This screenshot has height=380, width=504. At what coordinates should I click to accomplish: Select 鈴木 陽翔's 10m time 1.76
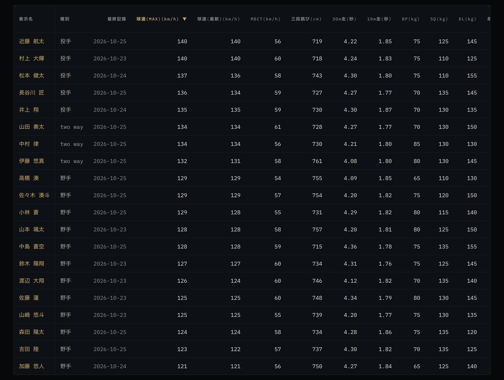coord(385,264)
